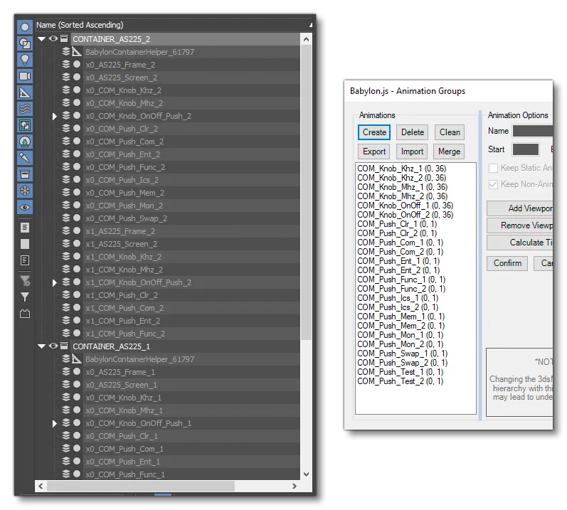
Task: Click the scene explorer scroll-up arrow
Action: pos(306,39)
